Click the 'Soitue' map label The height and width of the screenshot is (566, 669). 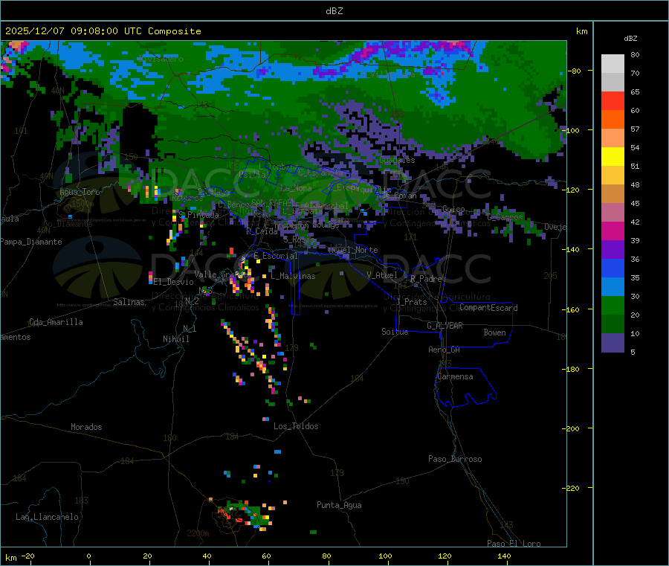point(395,332)
